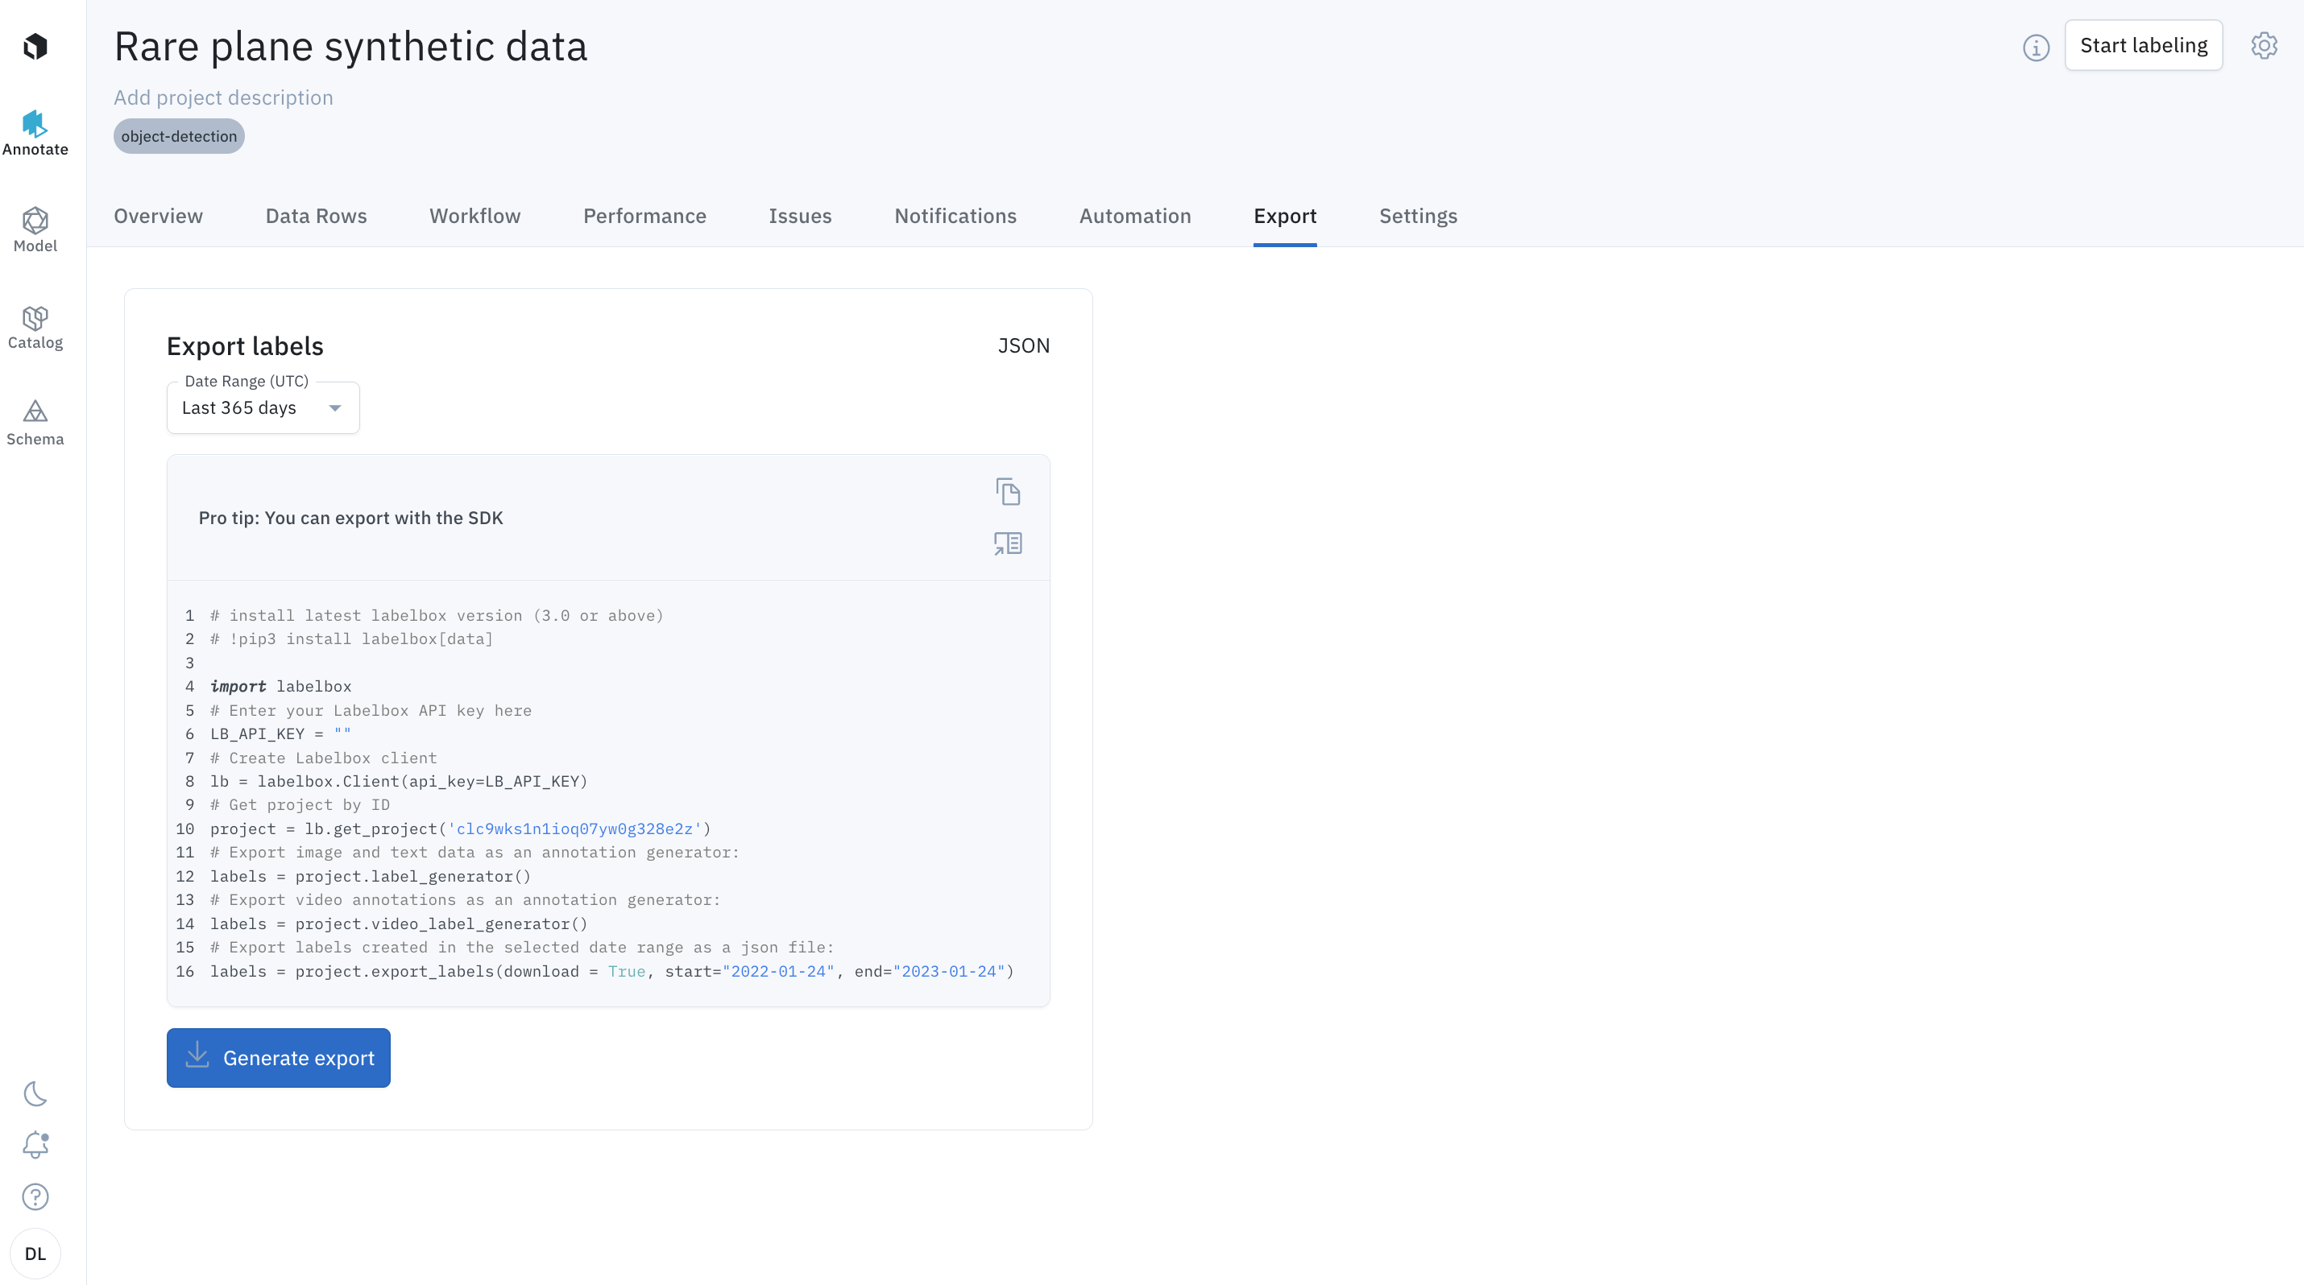Click the Generate export button
This screenshot has width=2304, height=1285.
point(278,1058)
